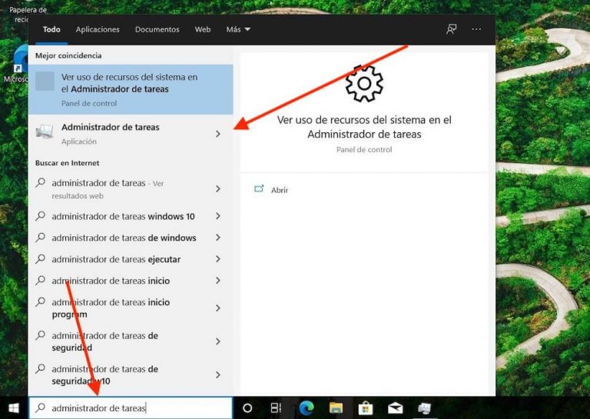Select best match 'Ver uso de recursos del sistema'
This screenshot has height=419, width=590.
[131, 89]
